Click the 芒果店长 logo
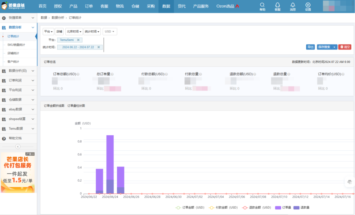Screen dimensions: 355x215 coord(13,6)
